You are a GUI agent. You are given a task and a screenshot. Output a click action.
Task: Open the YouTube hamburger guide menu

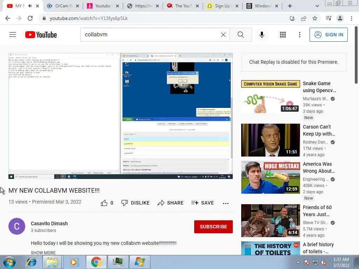(13, 35)
